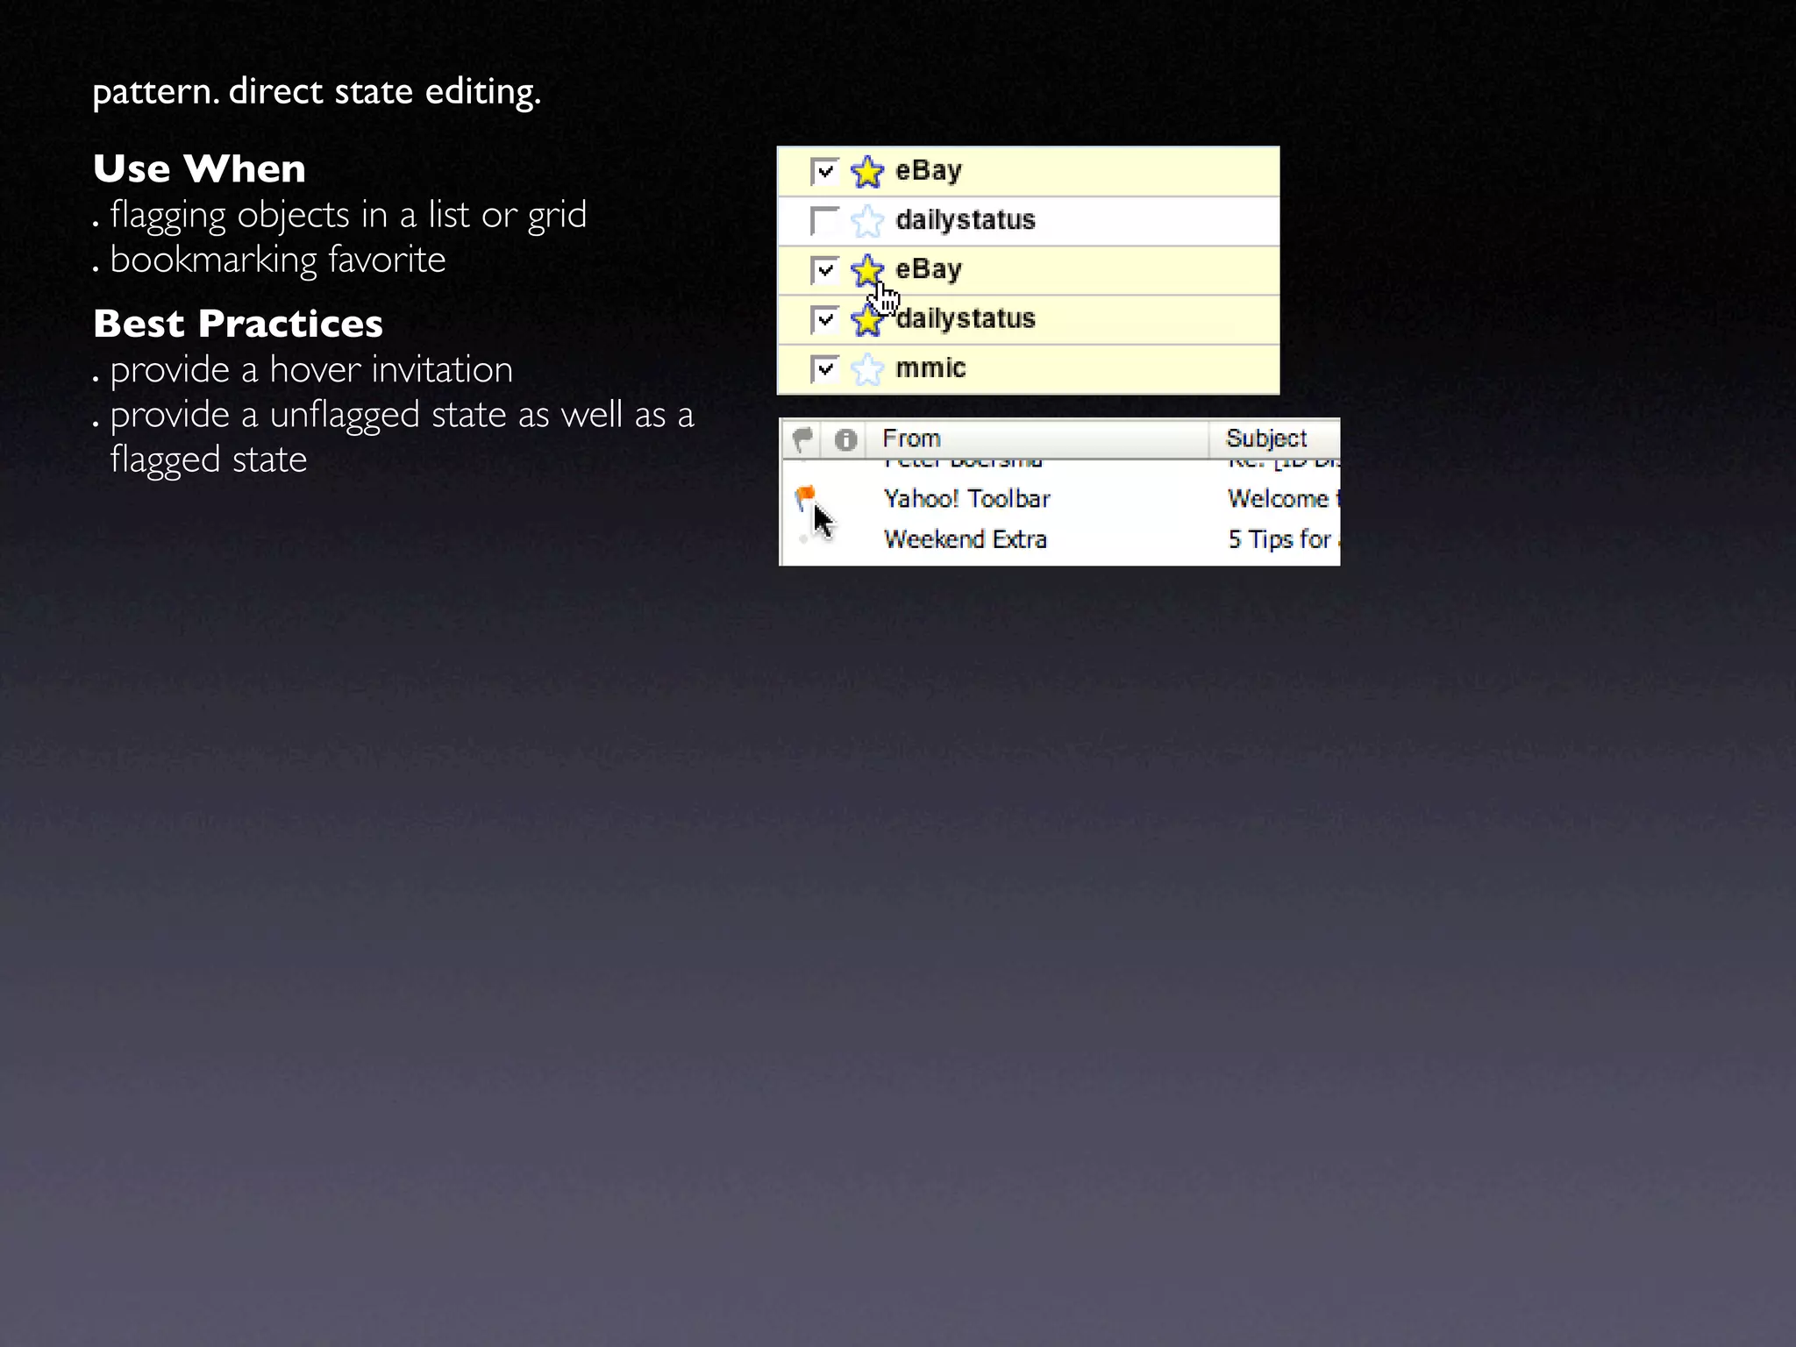Star the mmic row
The height and width of the screenshot is (1347, 1796).
click(x=866, y=369)
